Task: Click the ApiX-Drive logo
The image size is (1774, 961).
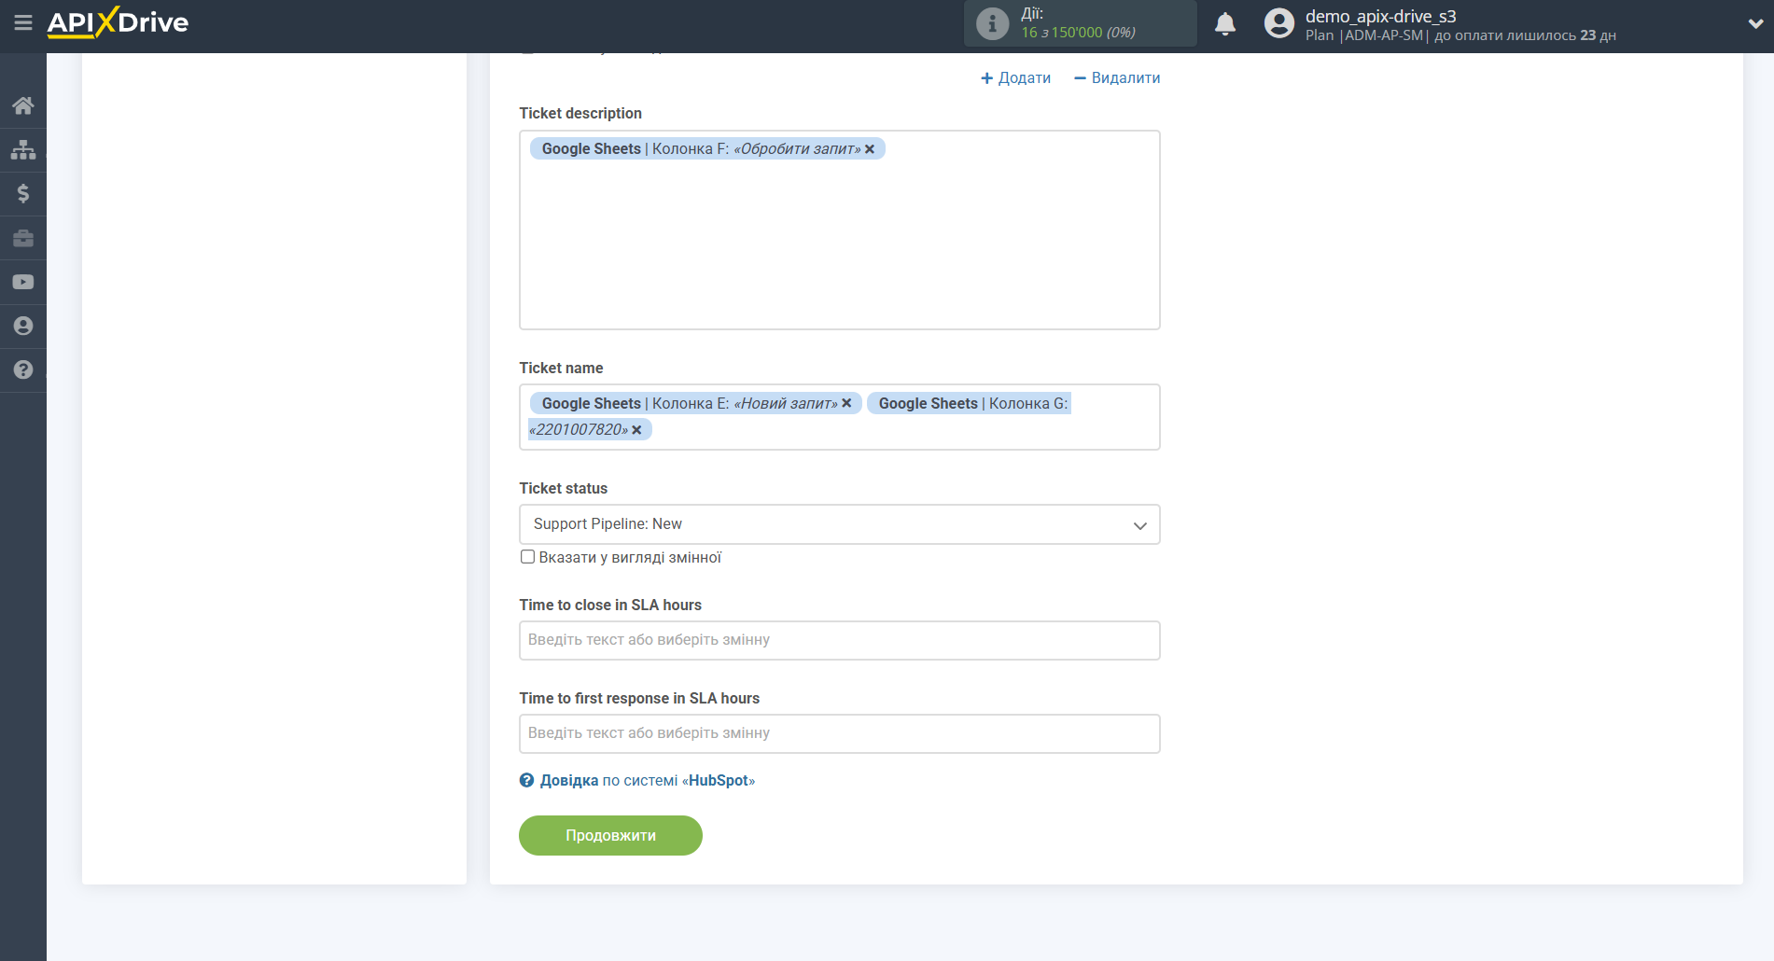Action: (x=118, y=22)
